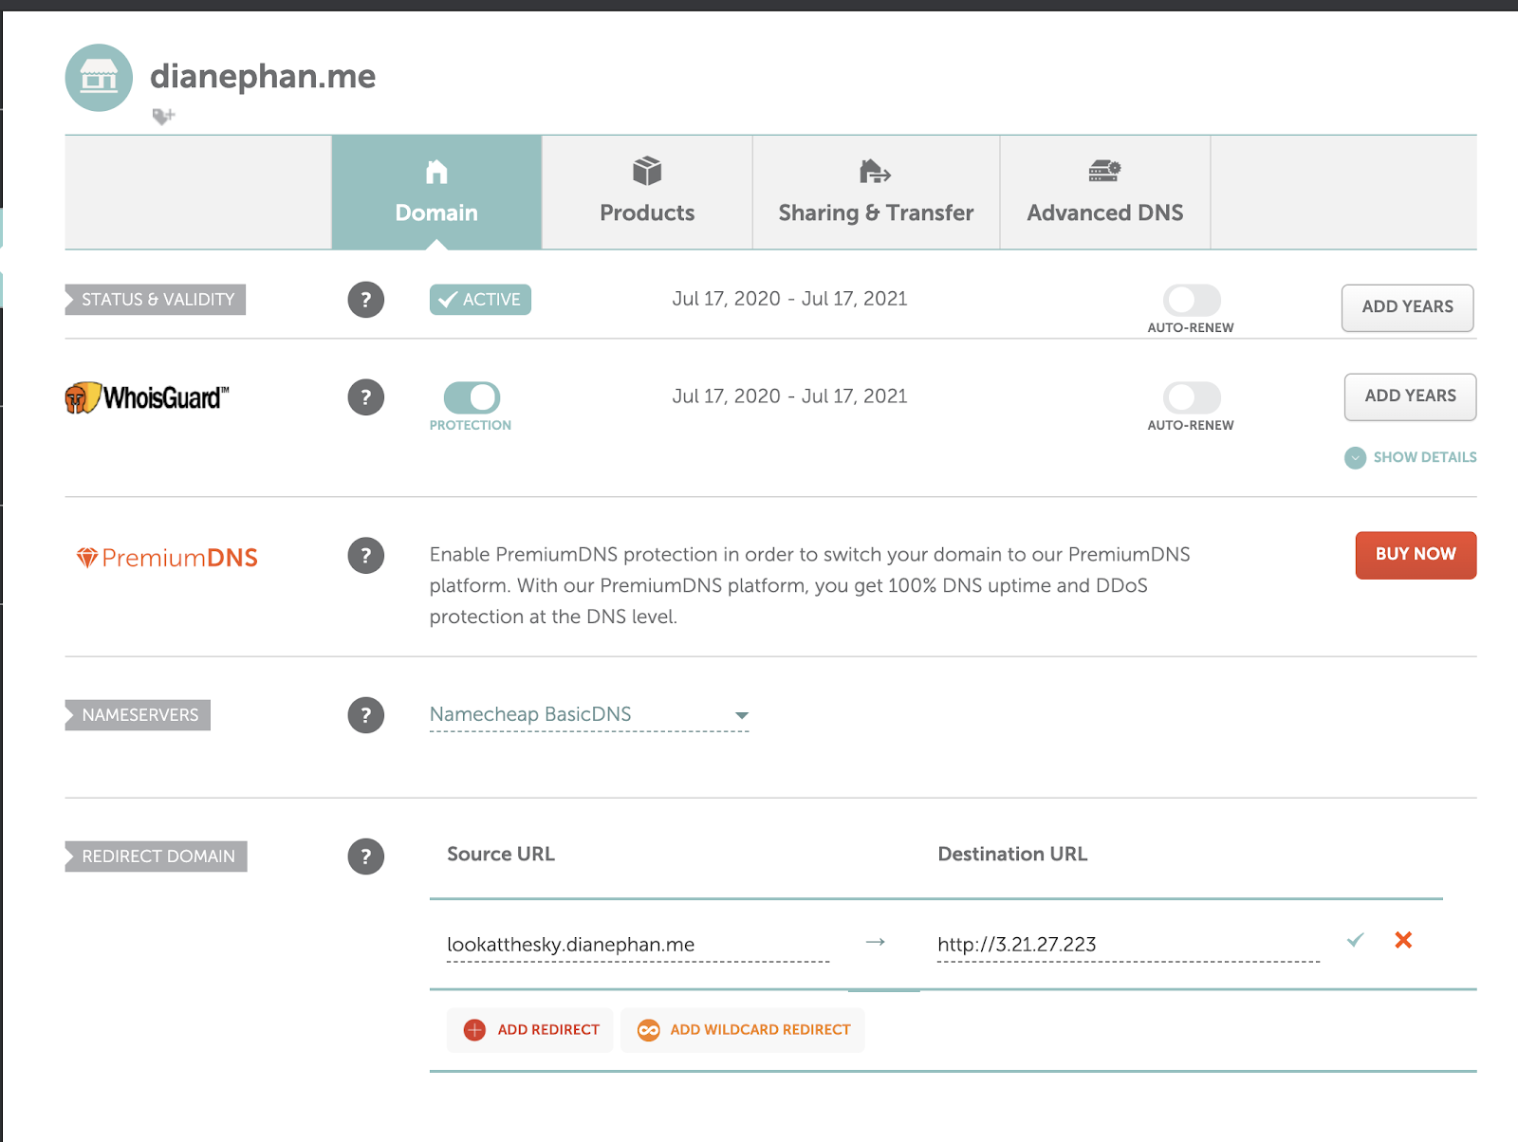
Task: Click the destination URL field http://3.21.27.223
Action: point(1128,945)
